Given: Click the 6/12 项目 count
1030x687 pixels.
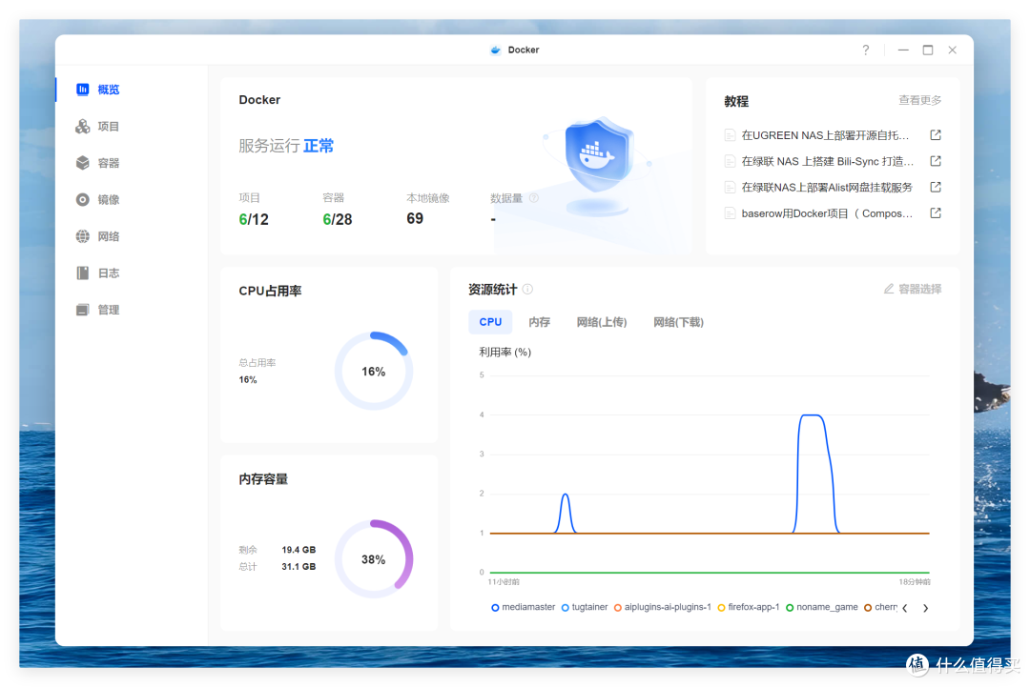Looking at the screenshot, I should point(254,219).
